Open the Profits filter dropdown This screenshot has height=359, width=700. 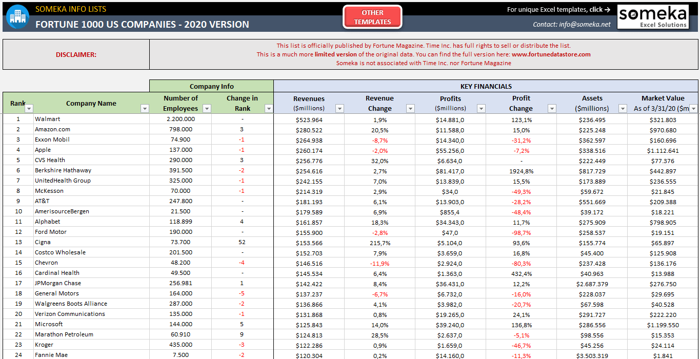click(x=481, y=108)
